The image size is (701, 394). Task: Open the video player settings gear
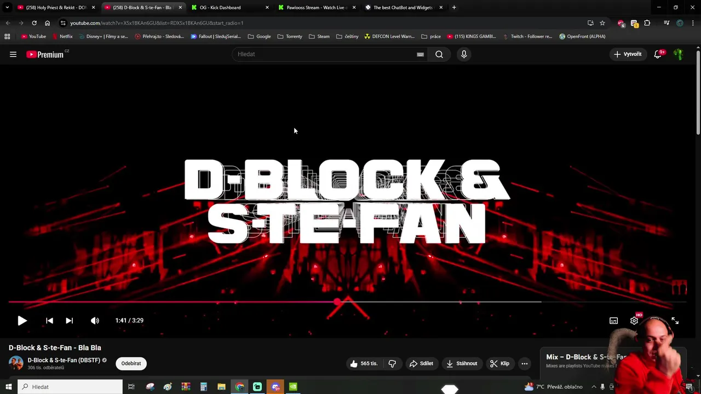[x=634, y=321]
